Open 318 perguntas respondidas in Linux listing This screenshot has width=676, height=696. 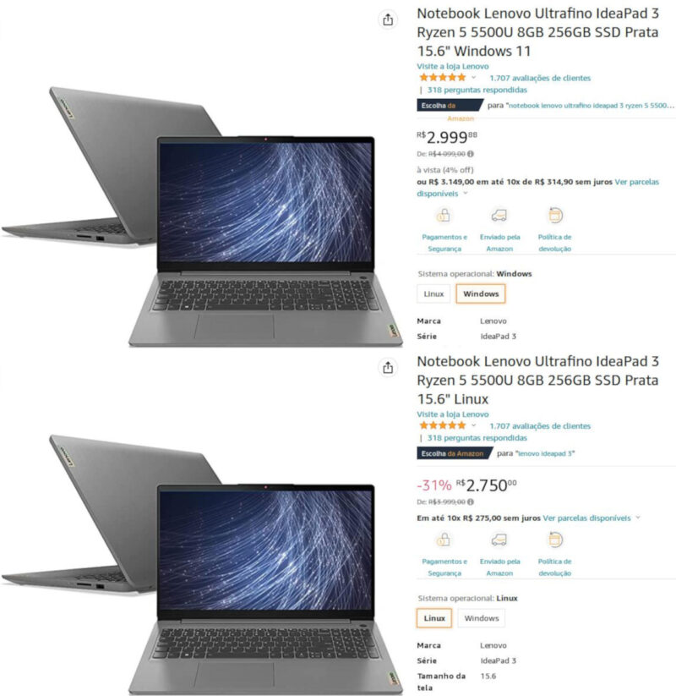[477, 438]
